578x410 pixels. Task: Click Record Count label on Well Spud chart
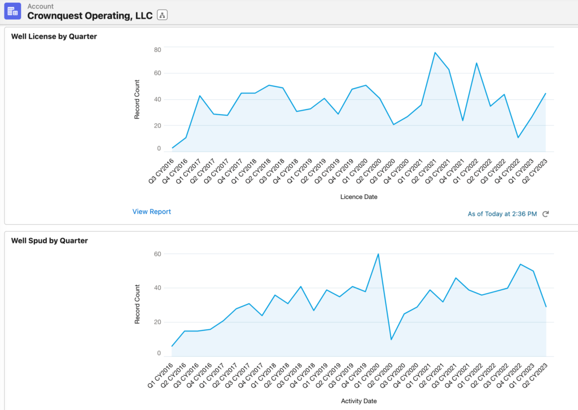pos(137,304)
